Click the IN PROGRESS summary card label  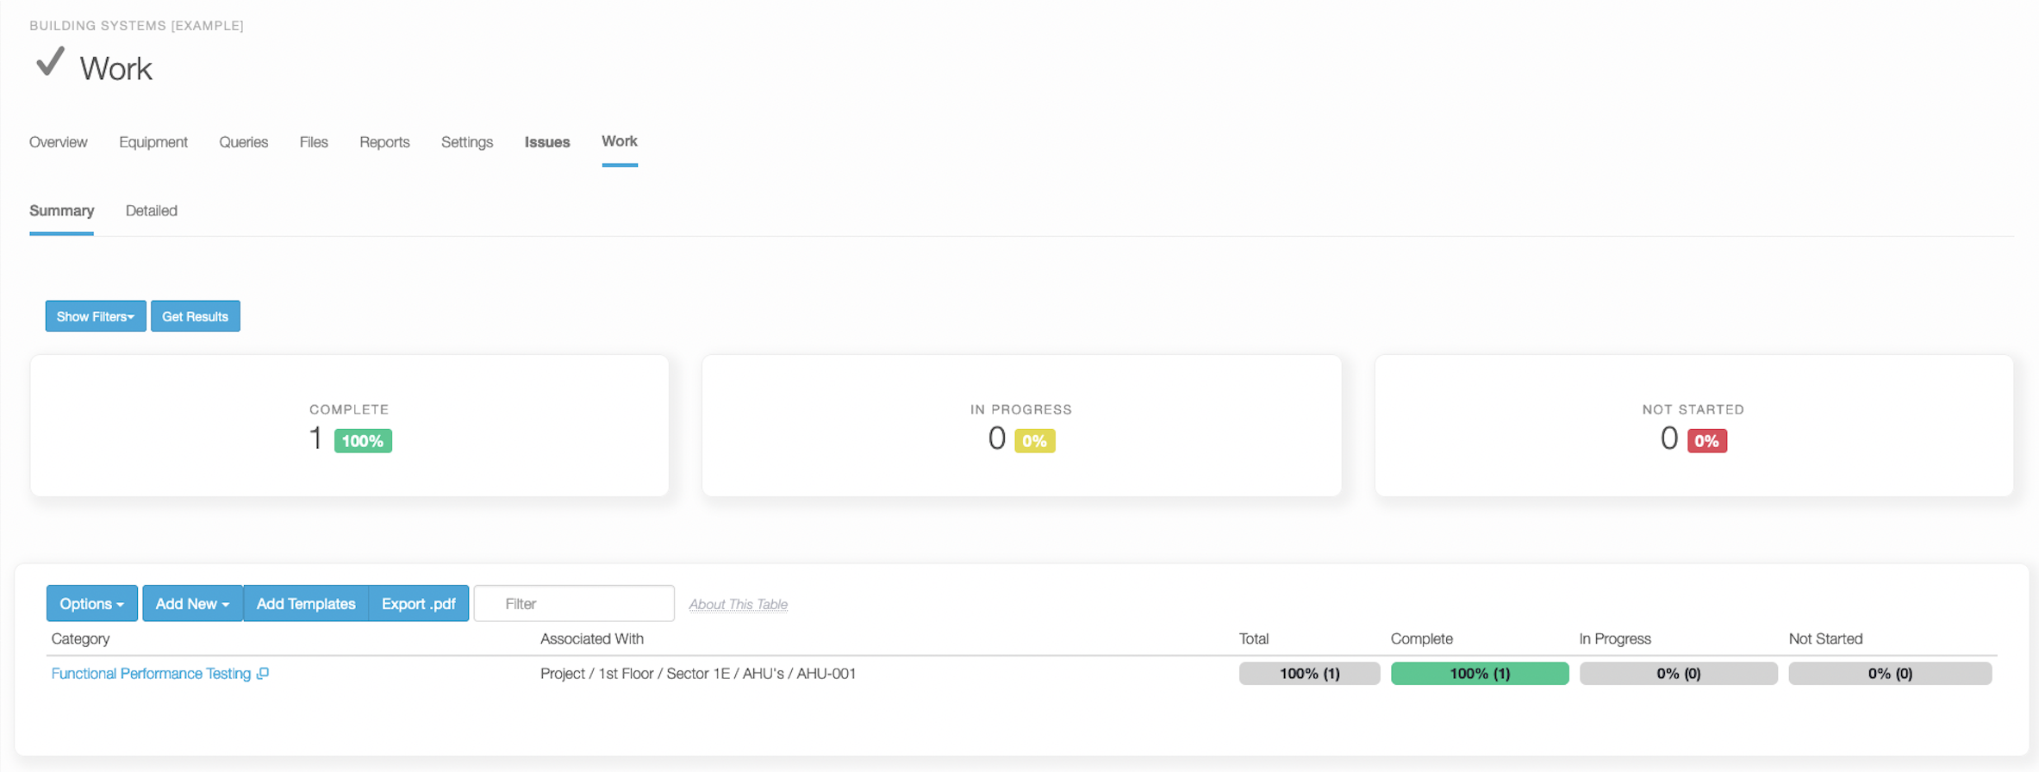click(1021, 409)
